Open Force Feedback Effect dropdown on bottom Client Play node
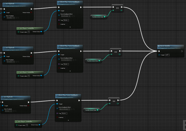This screenshot has height=131, width=186. [x=65, y=109]
